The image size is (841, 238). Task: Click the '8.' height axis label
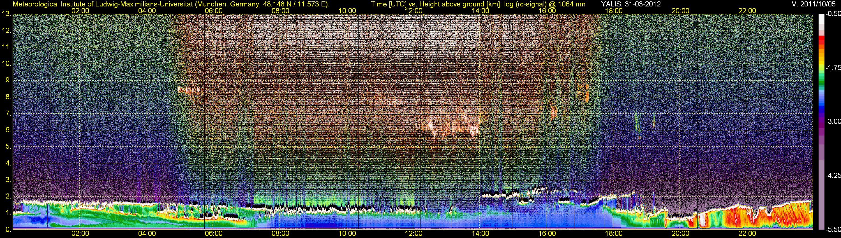tap(8, 97)
